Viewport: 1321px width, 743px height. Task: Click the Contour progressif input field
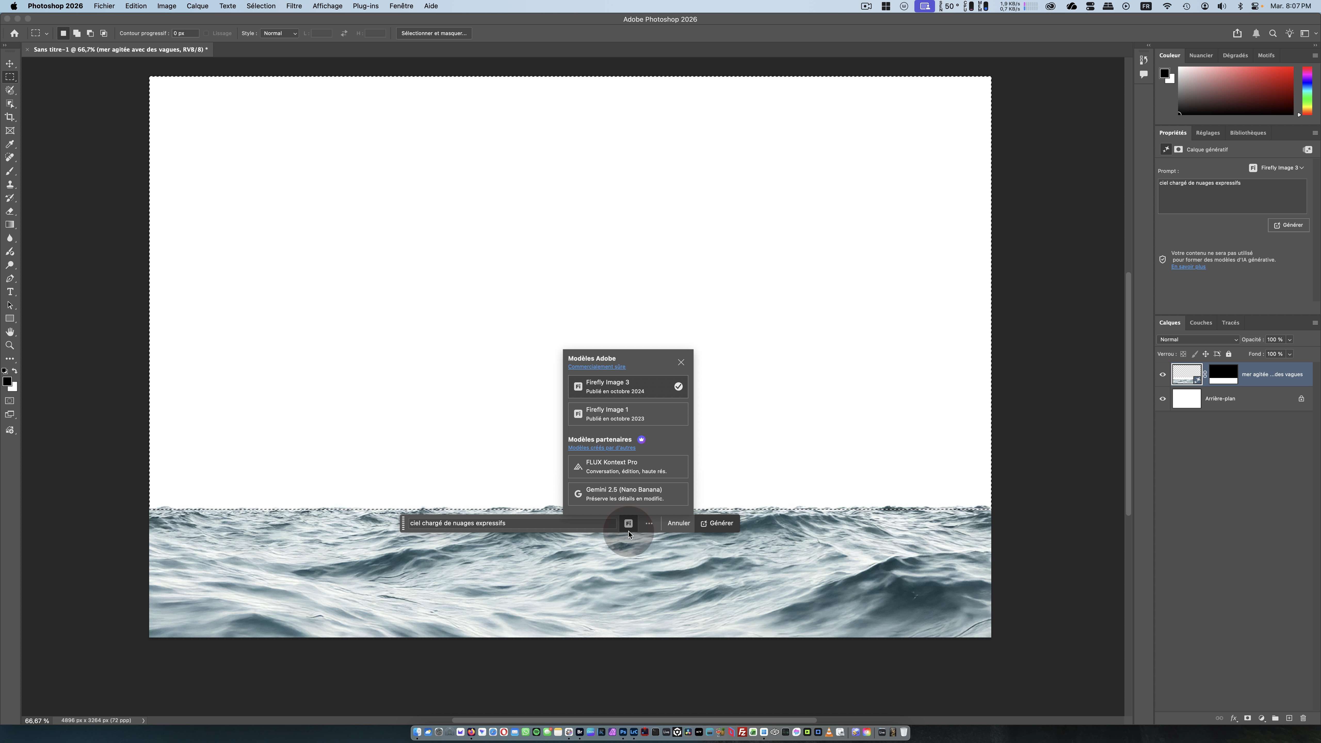tap(185, 33)
